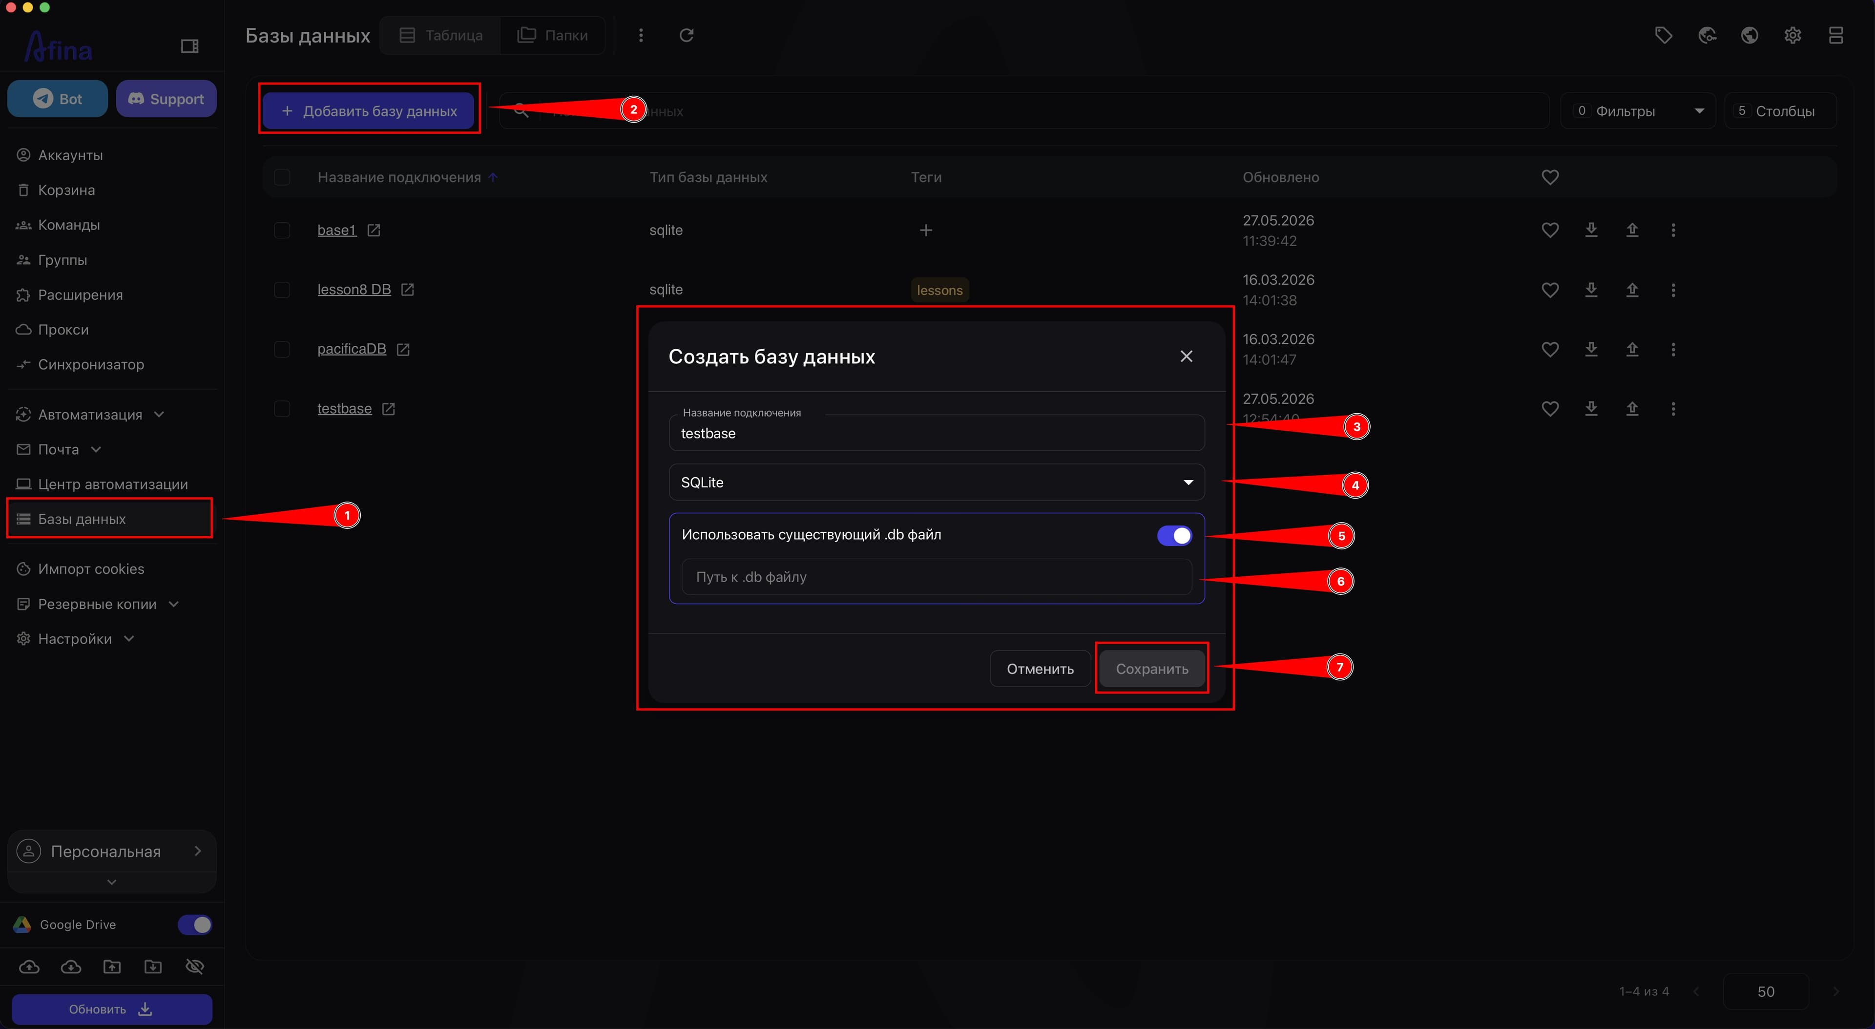
Task: Favorite the pacificaDB row with its heart icon
Action: [1550, 350]
